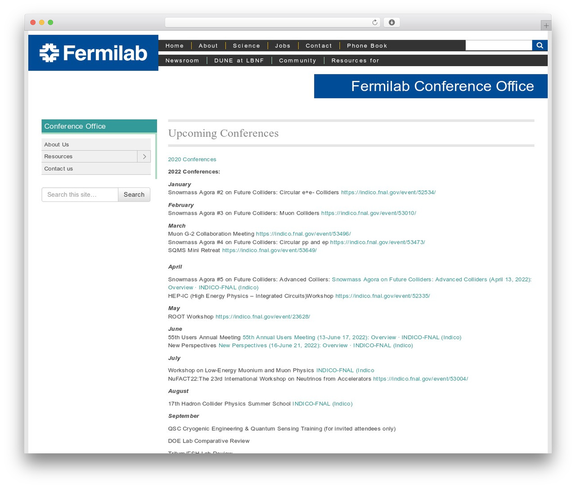
Task: Open New Perspectives overview link
Action: click(316, 345)
